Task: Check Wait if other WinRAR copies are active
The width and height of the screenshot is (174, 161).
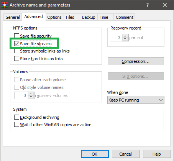Action: (16, 124)
